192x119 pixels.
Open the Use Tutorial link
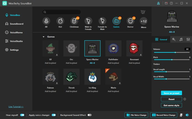click(16, 107)
